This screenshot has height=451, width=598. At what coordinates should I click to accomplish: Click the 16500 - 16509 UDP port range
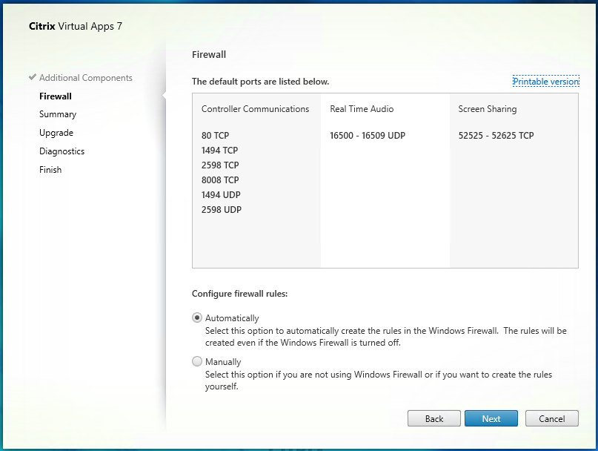[x=368, y=136]
